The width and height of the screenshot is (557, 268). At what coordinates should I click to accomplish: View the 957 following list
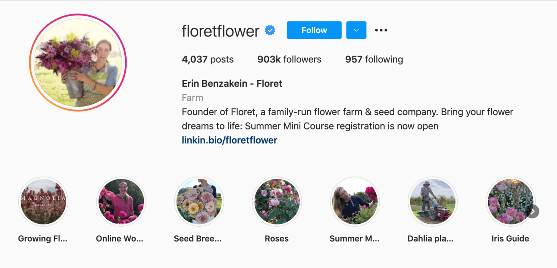pos(374,59)
